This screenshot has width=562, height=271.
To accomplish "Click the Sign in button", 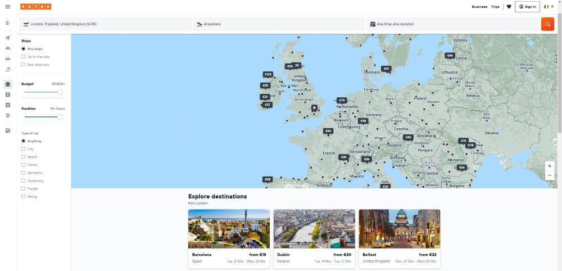I will click(527, 7).
